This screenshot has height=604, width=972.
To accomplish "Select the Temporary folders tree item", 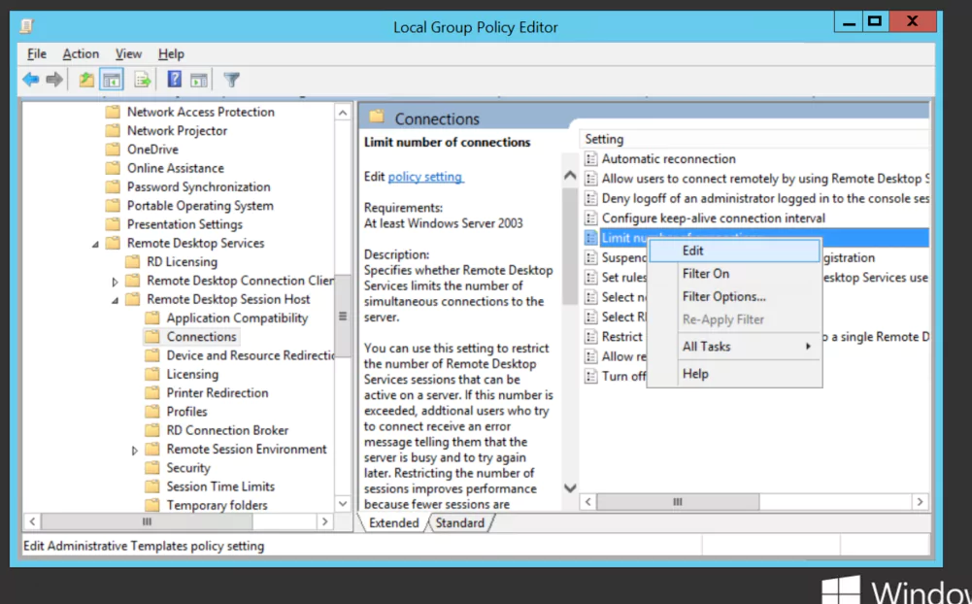I will [x=217, y=505].
